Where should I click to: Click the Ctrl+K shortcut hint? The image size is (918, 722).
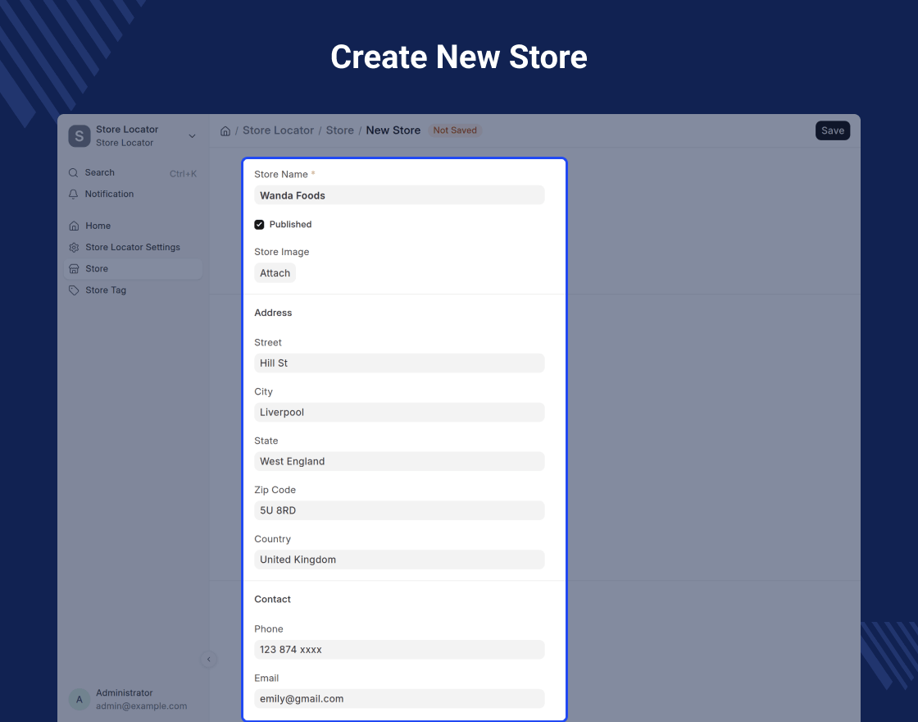click(x=184, y=174)
